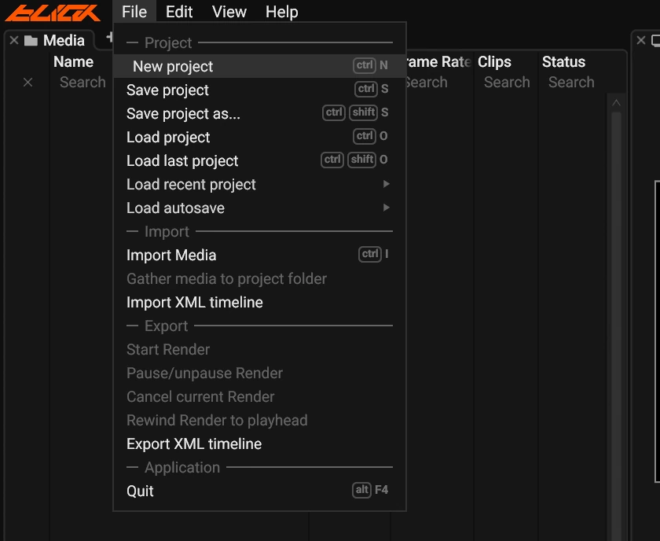Viewport: 660px width, 541px height.
Task: Open the File menu
Action: coord(134,11)
